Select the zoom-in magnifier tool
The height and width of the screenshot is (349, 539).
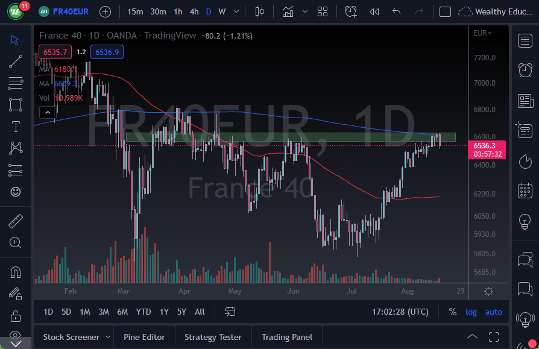click(x=15, y=242)
